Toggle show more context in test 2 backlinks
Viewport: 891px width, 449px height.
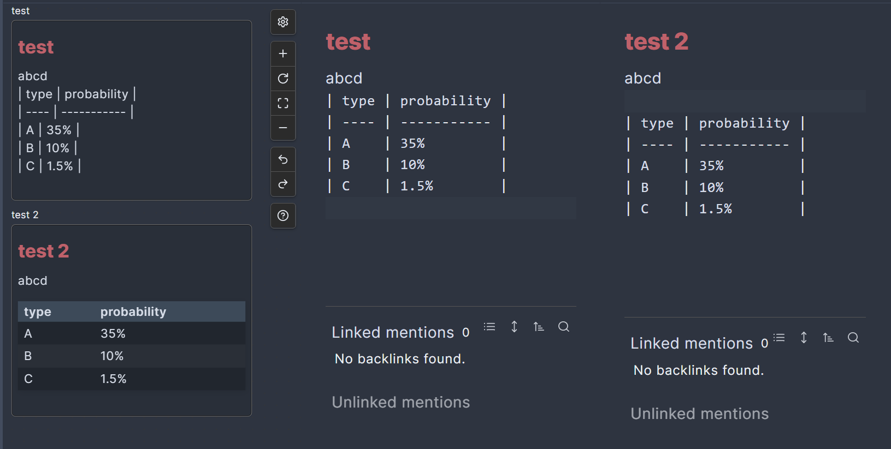click(x=804, y=338)
